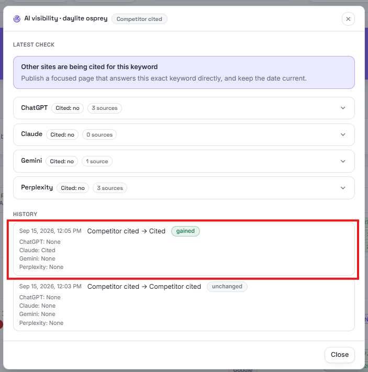The height and width of the screenshot is (372, 368).
Task: Click the '0 sources' badge
Action: (99, 135)
